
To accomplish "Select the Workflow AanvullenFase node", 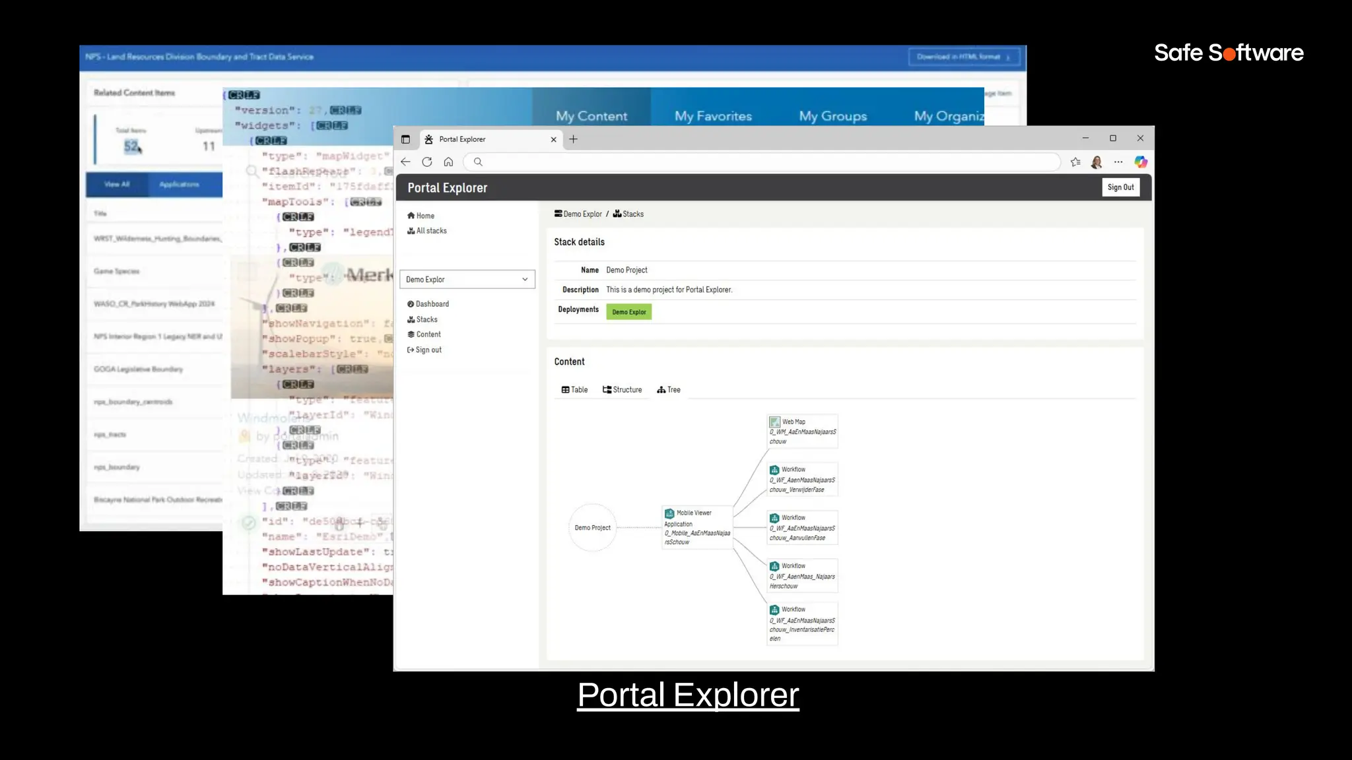I will point(802,528).
